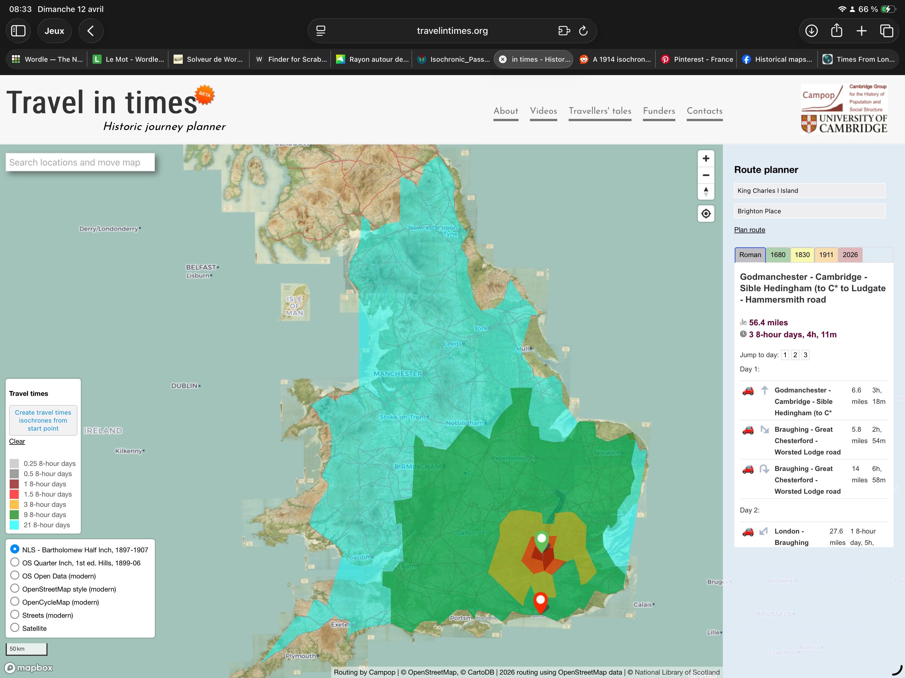Open the Safari share sheet
The image size is (905, 678).
point(837,30)
